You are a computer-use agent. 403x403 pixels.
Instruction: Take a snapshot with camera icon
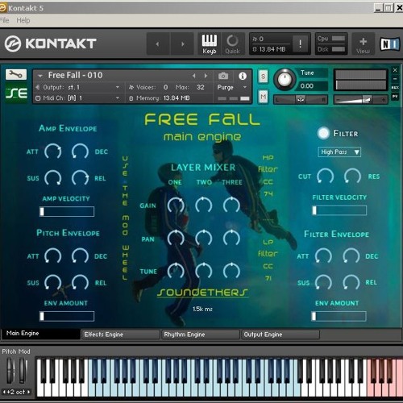223,76
